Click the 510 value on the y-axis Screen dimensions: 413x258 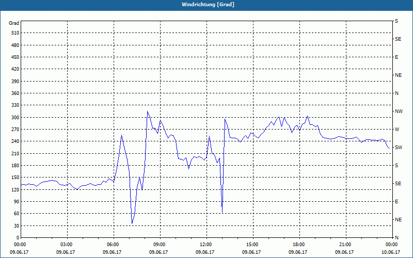15,33
